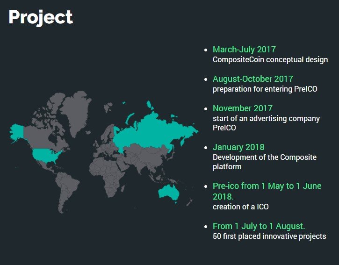Click highlighted Alaska on the world map

click(x=18, y=132)
